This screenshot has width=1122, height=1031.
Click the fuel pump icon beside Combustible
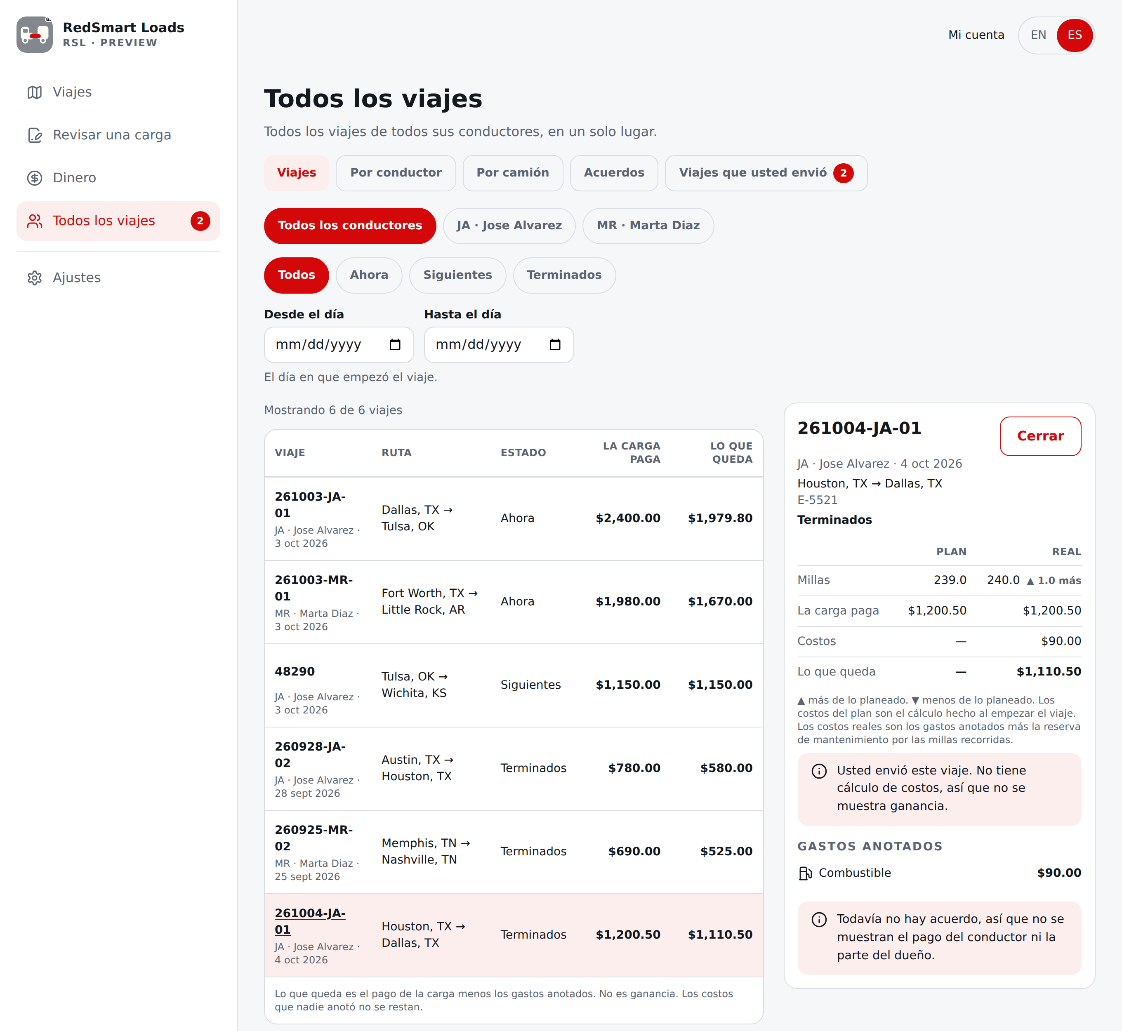point(805,873)
